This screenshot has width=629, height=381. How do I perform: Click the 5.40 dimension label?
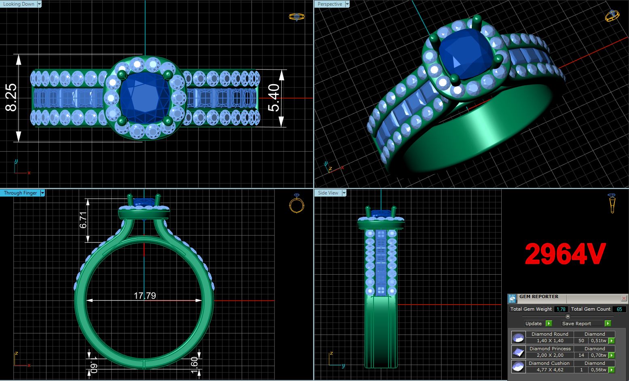click(x=274, y=97)
